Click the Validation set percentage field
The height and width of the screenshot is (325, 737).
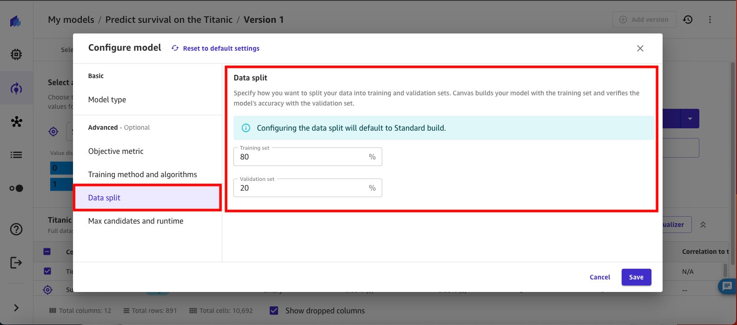click(308, 188)
